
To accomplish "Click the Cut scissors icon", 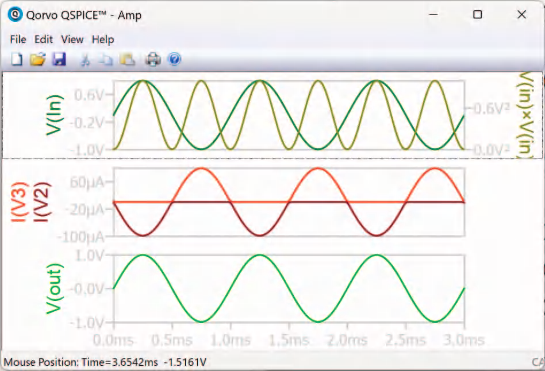I will (85, 60).
